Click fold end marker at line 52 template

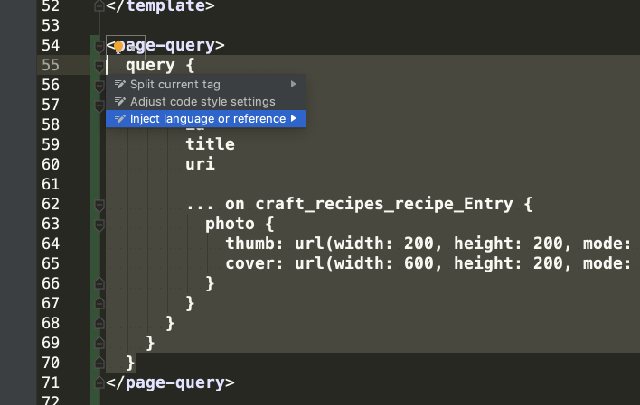[99, 5]
